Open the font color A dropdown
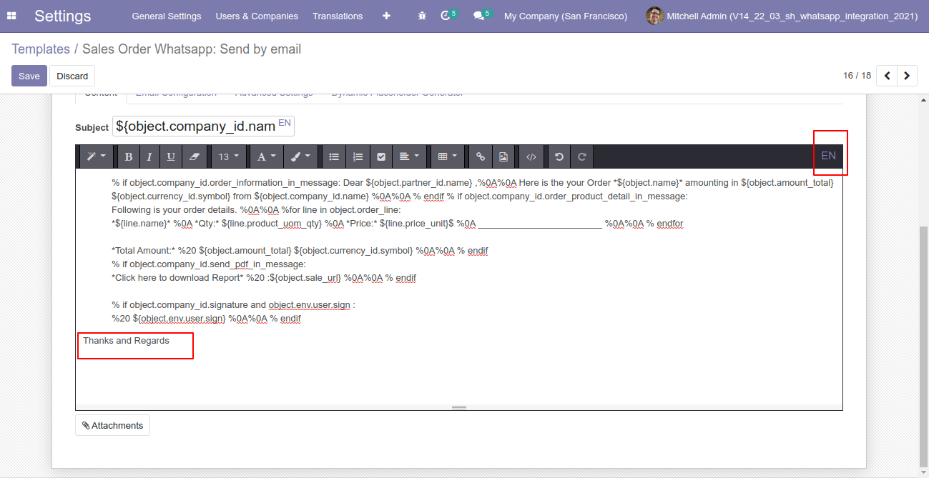This screenshot has width=929, height=478. 266,156
